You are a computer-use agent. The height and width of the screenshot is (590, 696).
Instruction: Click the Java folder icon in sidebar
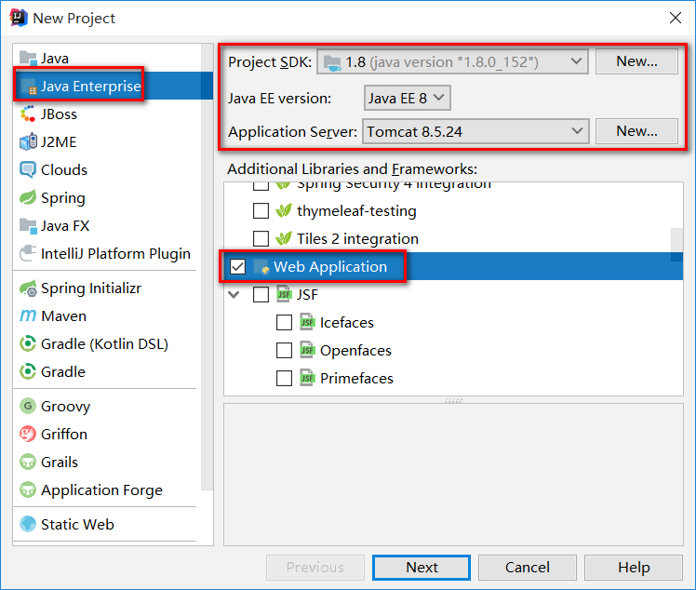click(28, 58)
